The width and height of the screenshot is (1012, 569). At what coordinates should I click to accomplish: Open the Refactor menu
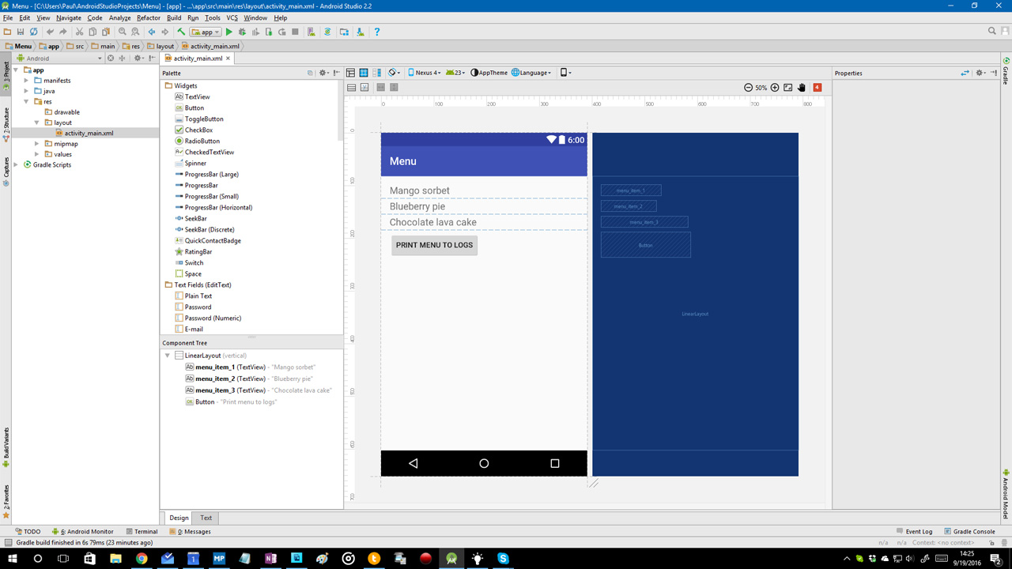click(147, 17)
